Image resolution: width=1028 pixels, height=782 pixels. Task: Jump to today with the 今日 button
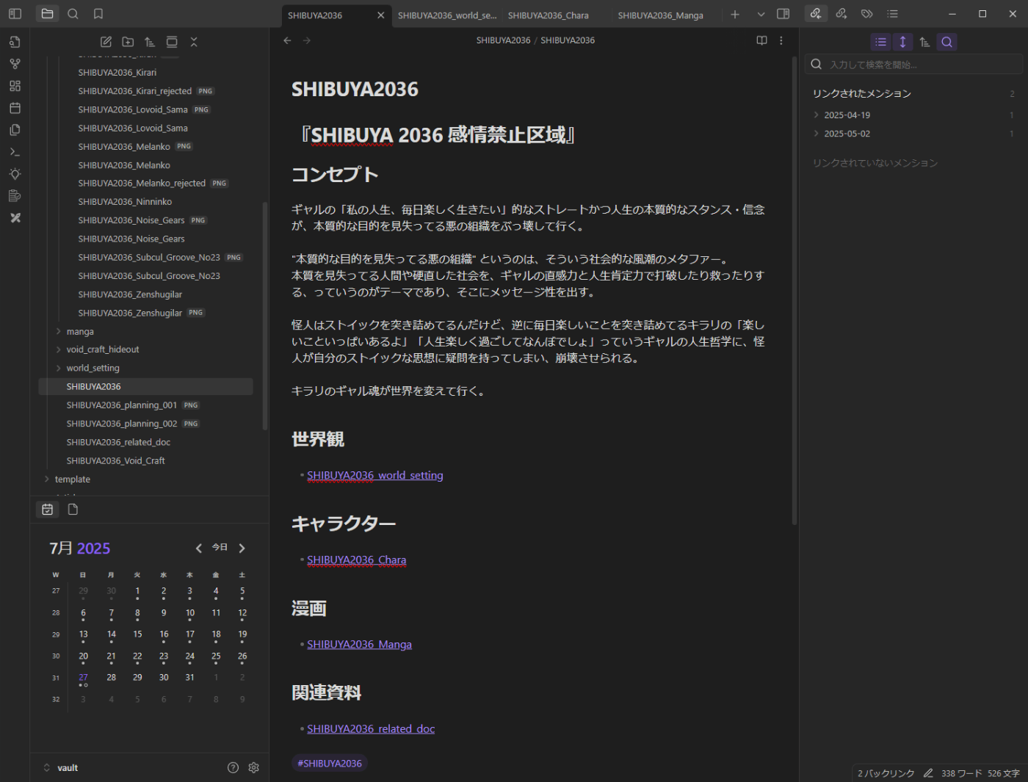(220, 548)
